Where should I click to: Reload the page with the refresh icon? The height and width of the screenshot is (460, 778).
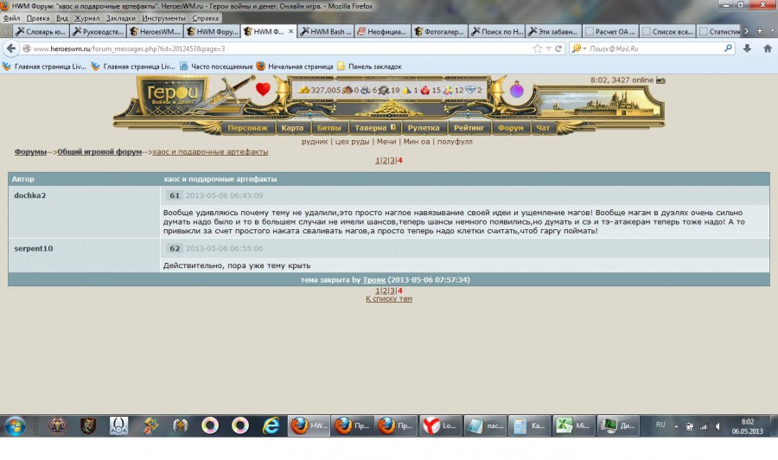coord(558,48)
